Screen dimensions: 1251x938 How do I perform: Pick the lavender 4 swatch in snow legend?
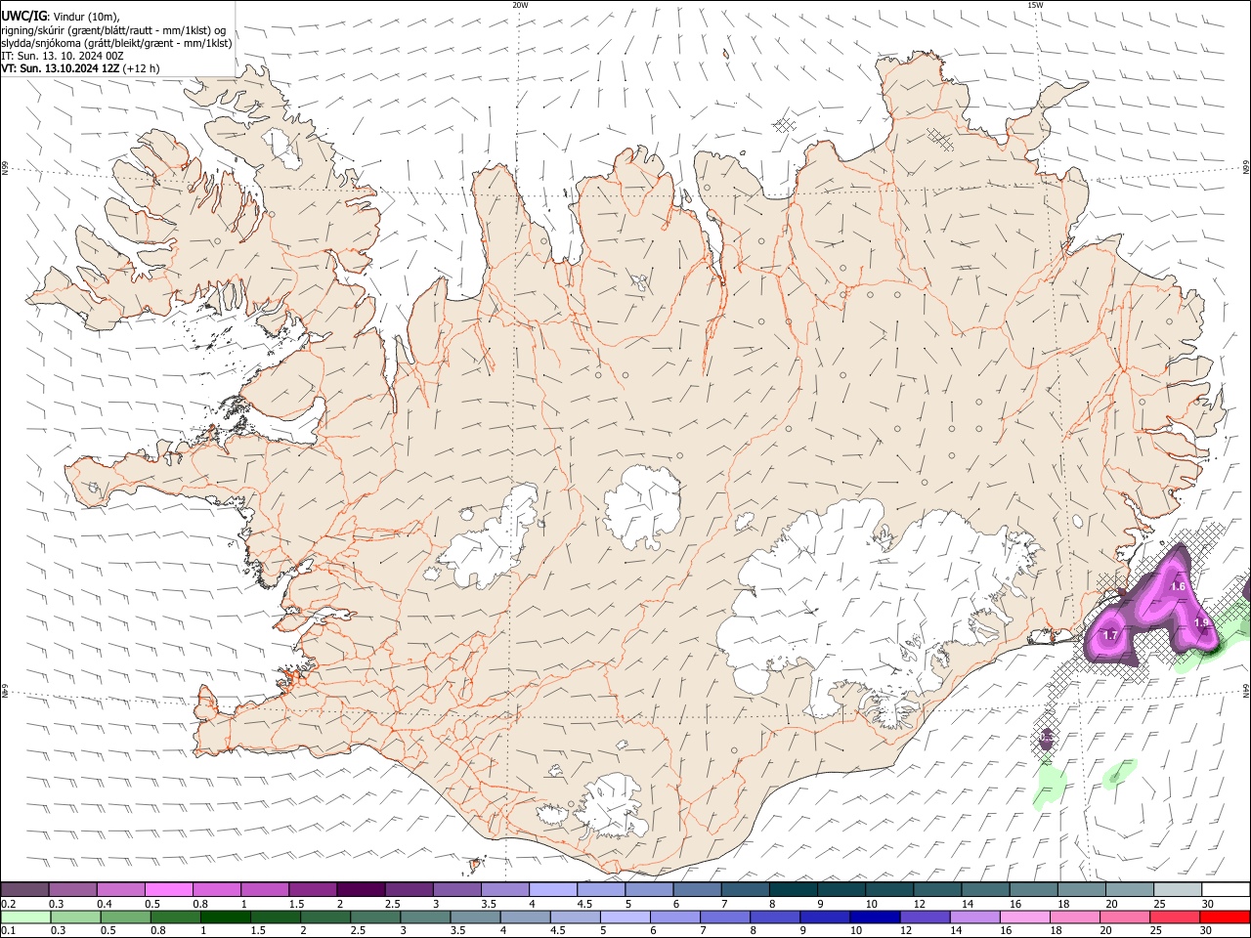pyautogui.click(x=552, y=890)
